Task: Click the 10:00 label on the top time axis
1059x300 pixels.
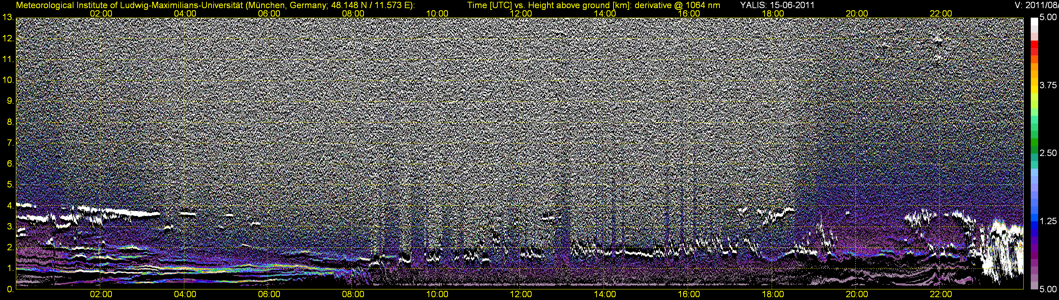Action: point(437,13)
